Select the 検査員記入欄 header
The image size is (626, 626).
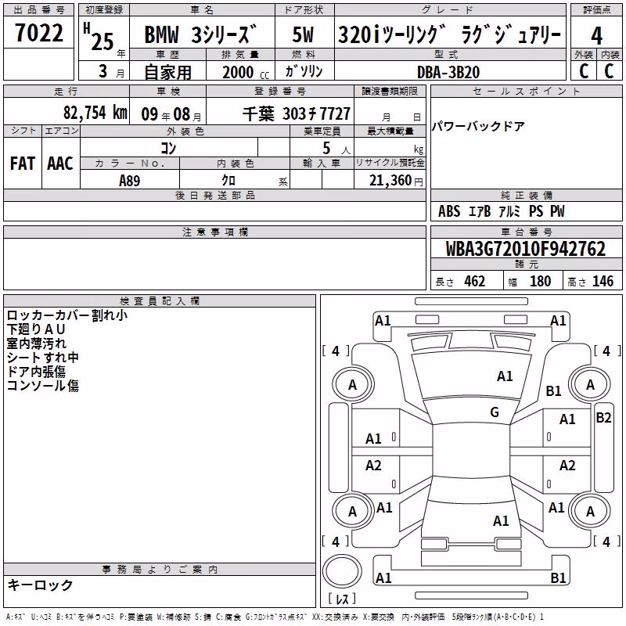pos(160,301)
